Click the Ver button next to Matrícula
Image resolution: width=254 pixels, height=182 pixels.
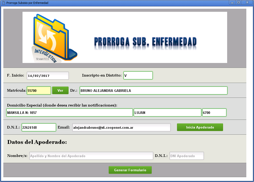60,90
